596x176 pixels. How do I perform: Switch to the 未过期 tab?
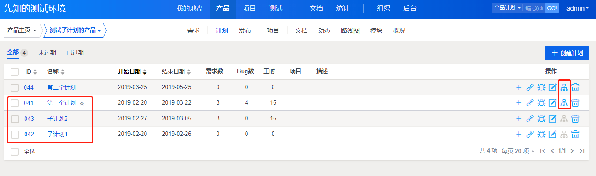click(47, 52)
